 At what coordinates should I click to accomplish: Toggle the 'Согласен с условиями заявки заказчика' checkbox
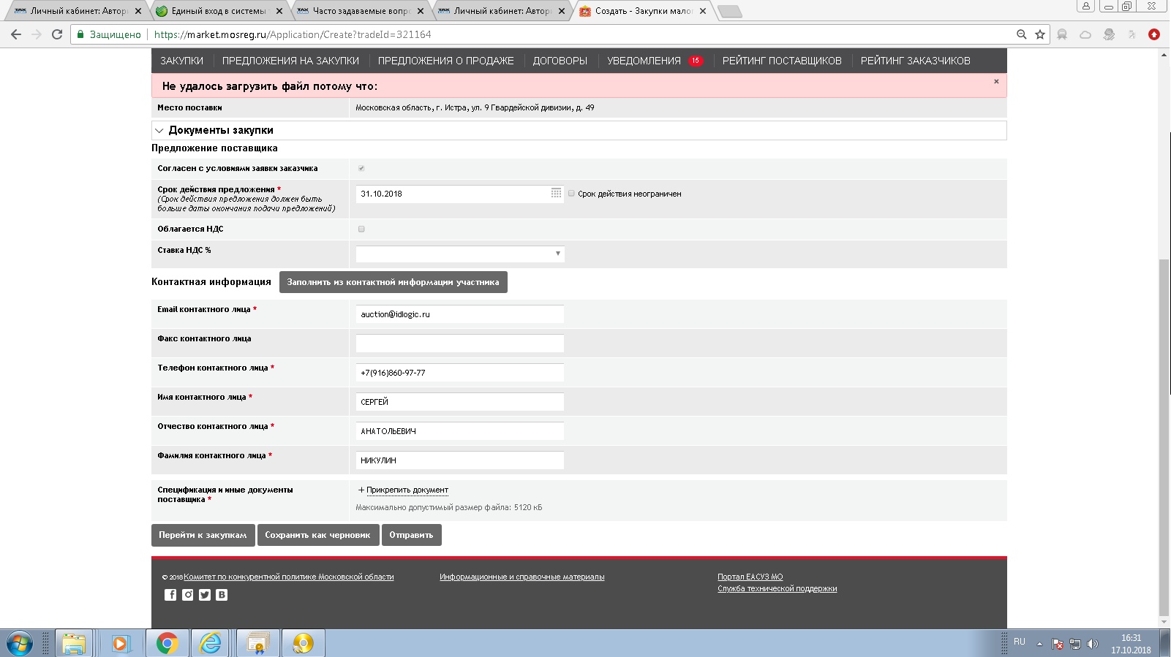coord(361,169)
